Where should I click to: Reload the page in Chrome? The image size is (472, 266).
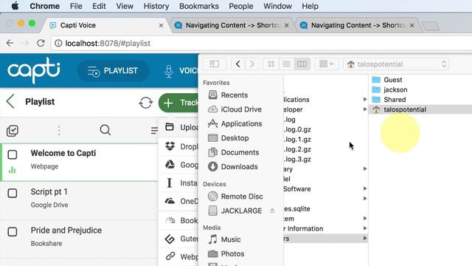(x=41, y=43)
